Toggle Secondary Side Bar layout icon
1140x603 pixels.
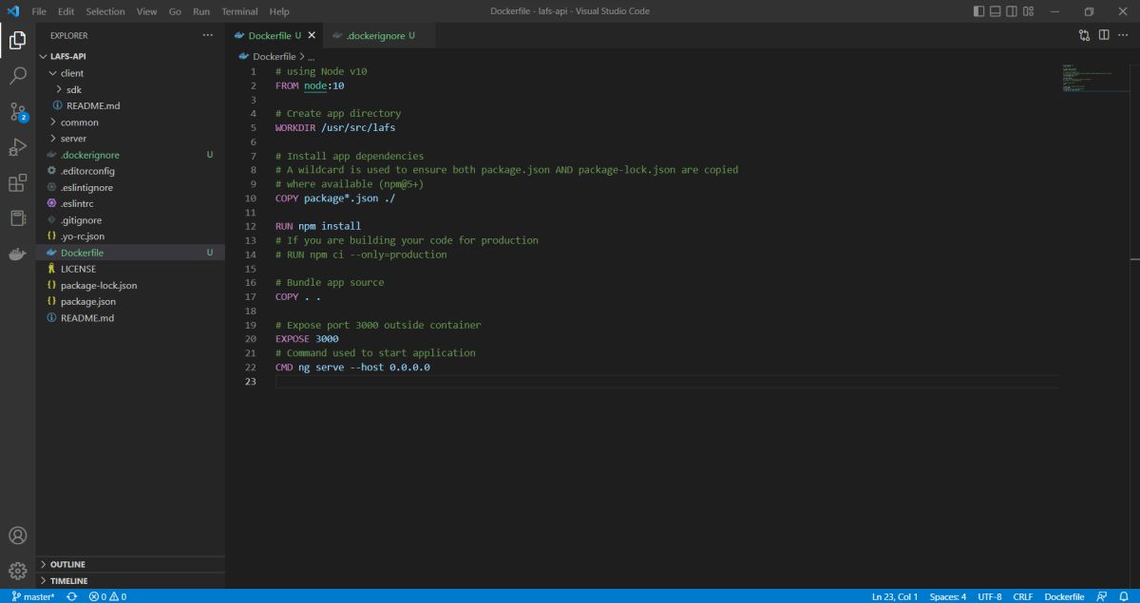point(1011,11)
